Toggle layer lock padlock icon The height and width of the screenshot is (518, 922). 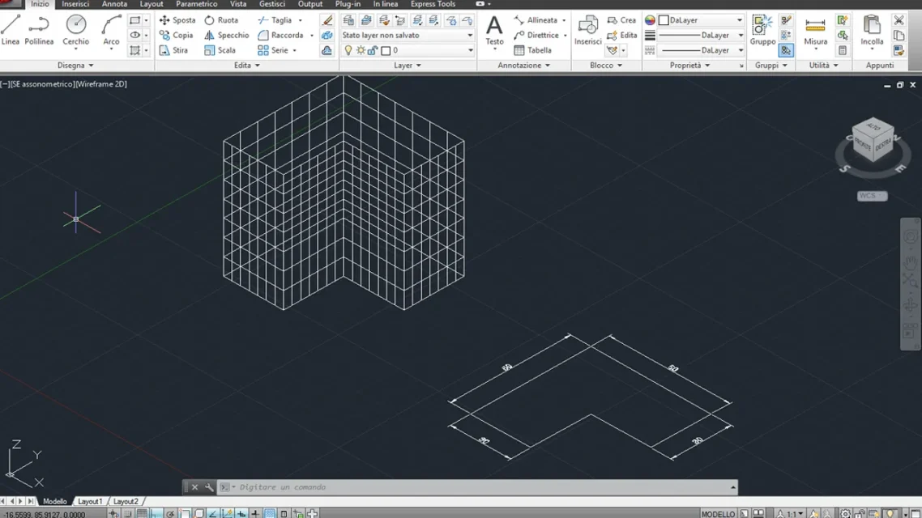[372, 50]
